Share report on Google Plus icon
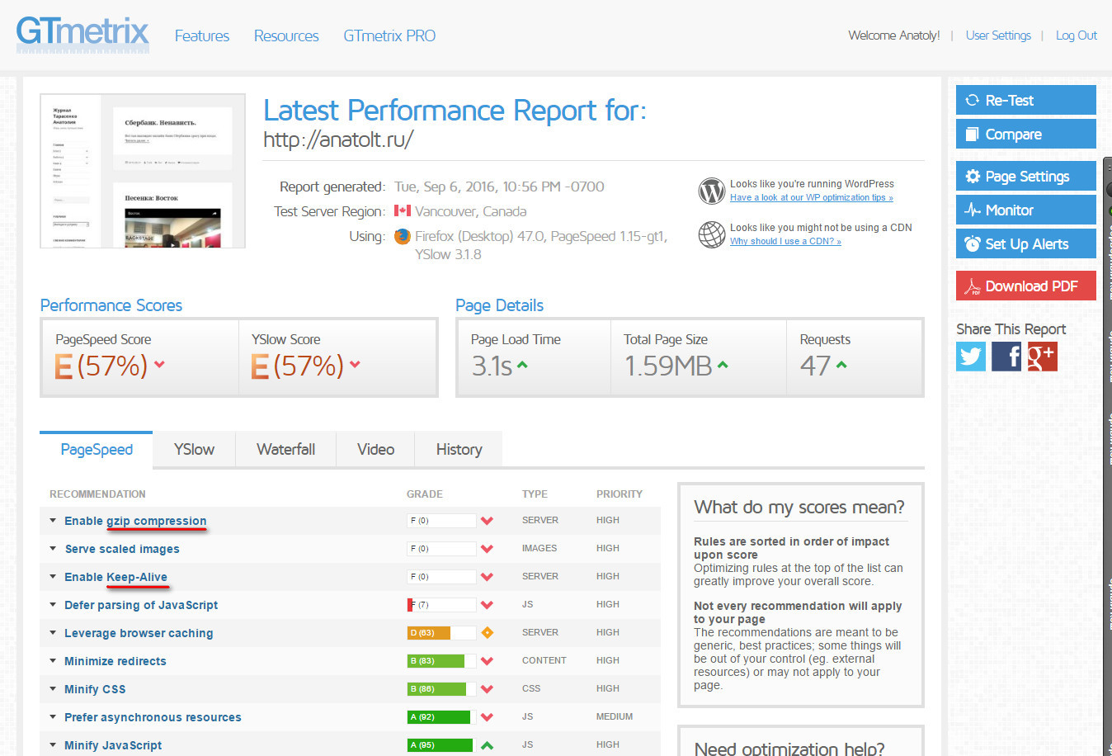 1042,357
